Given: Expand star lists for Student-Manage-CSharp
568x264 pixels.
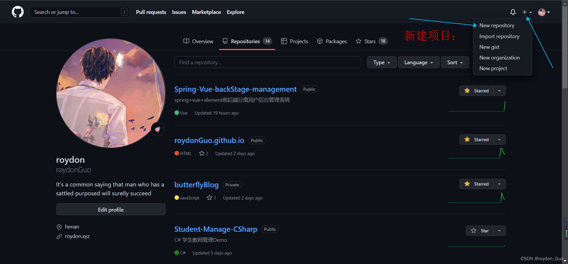Looking at the screenshot, I should point(499,231).
